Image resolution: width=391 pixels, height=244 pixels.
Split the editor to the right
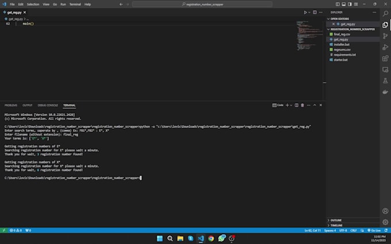(315, 12)
